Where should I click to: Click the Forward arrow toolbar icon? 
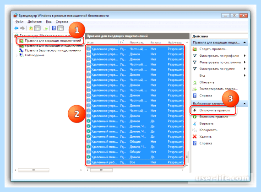pyautogui.click(x=22, y=28)
